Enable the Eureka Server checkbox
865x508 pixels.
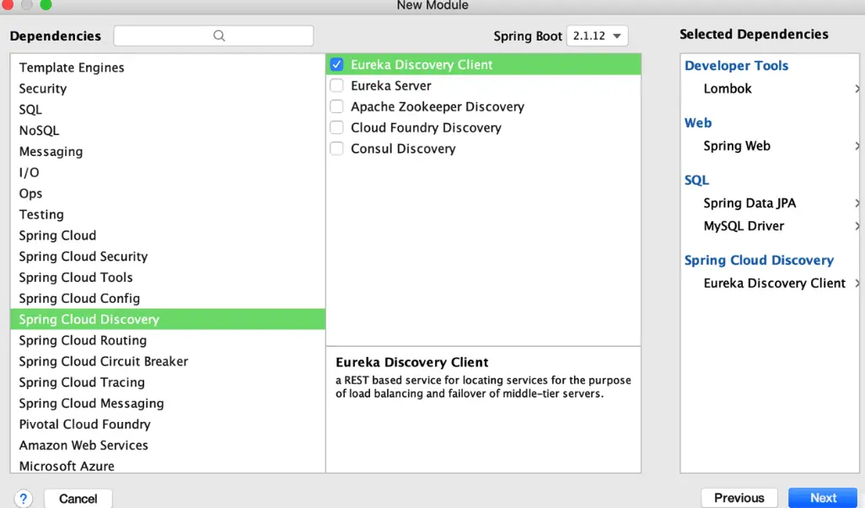(336, 85)
